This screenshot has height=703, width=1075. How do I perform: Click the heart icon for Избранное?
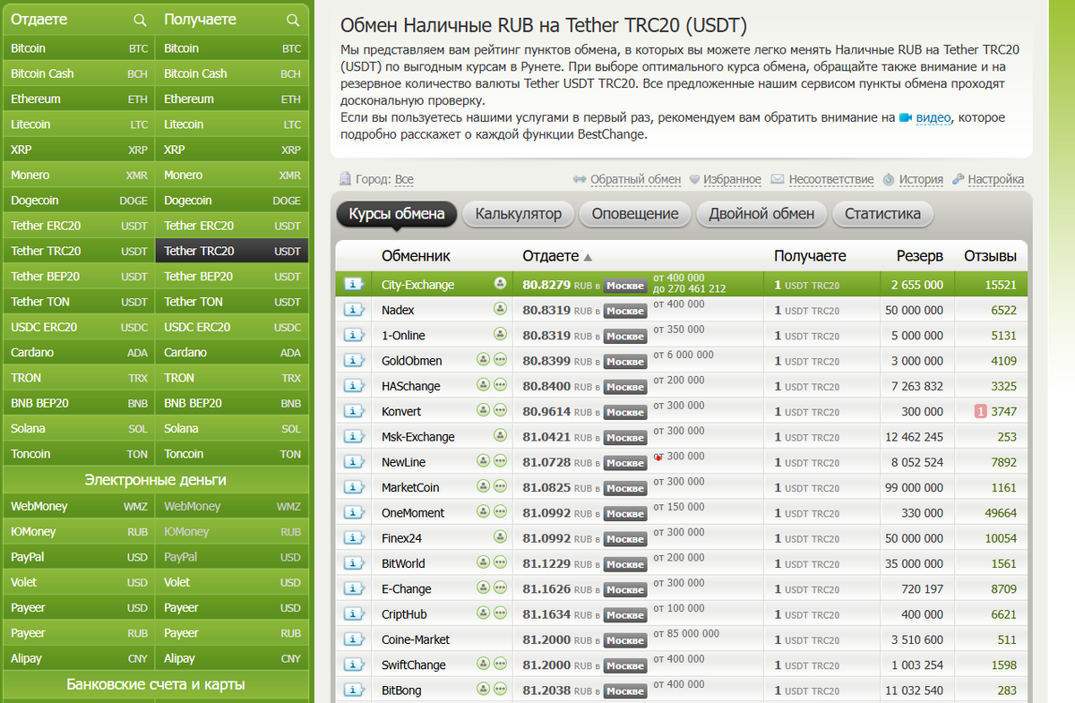point(694,179)
